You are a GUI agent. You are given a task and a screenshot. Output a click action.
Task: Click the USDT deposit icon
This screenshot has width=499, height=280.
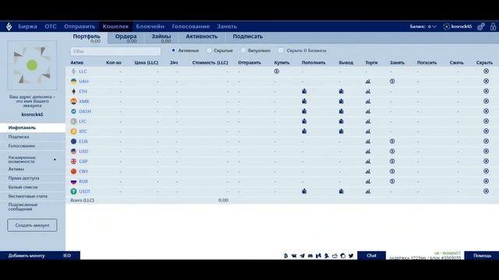(304, 191)
